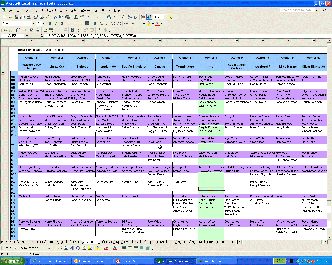332x265 pixels.
Task: Switch to the offense sheet tab
Action: point(106,242)
